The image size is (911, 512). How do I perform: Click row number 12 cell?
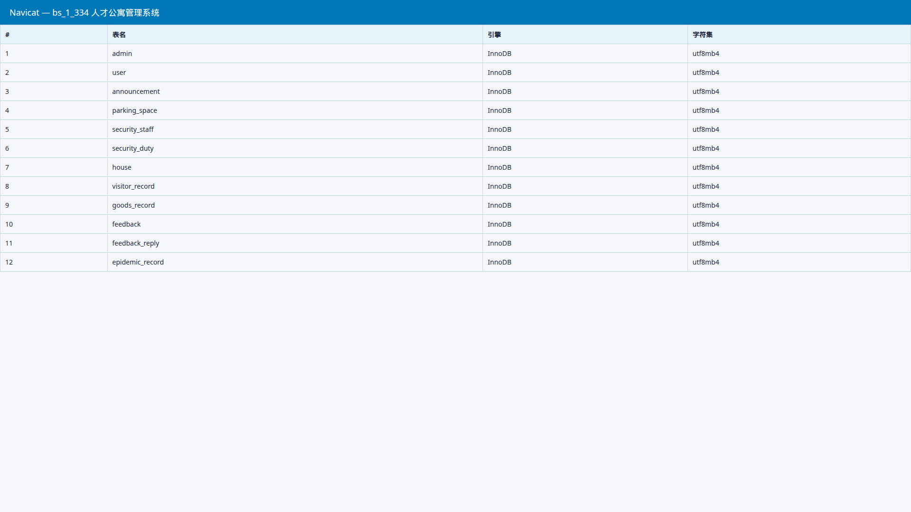tap(54, 262)
